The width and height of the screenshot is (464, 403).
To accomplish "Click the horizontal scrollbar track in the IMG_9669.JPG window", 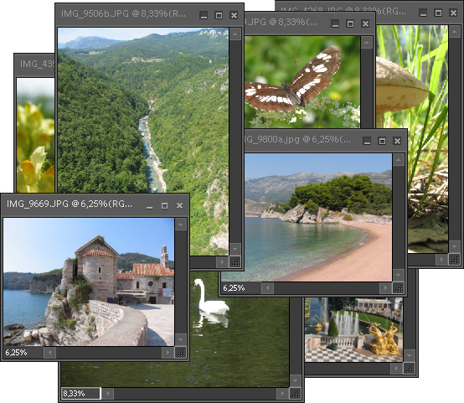I will click(x=109, y=353).
